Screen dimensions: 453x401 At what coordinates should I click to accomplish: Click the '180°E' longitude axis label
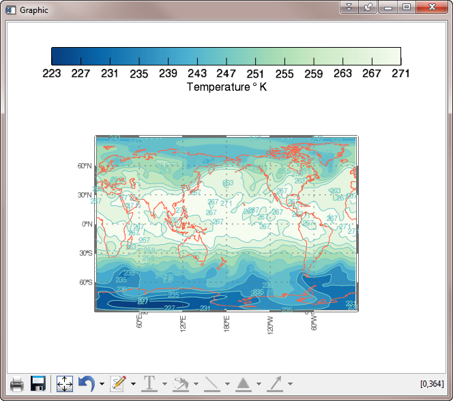(x=227, y=324)
